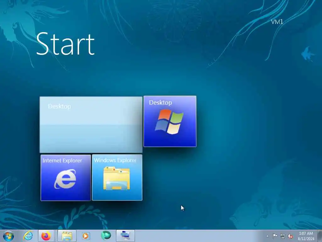Launch the Internet Explorer tile

coord(66,178)
